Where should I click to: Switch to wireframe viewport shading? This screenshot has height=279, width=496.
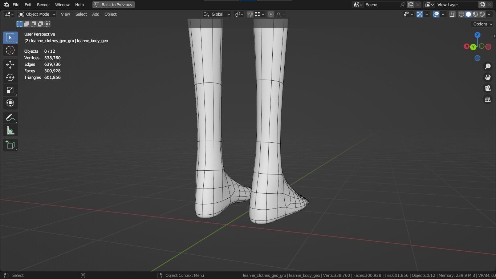pos(462,14)
